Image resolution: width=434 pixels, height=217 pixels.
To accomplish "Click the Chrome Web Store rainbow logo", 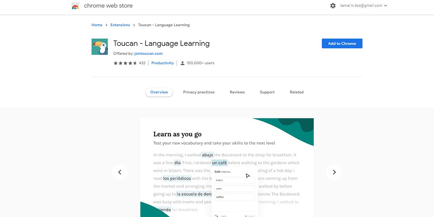I will (75, 6).
